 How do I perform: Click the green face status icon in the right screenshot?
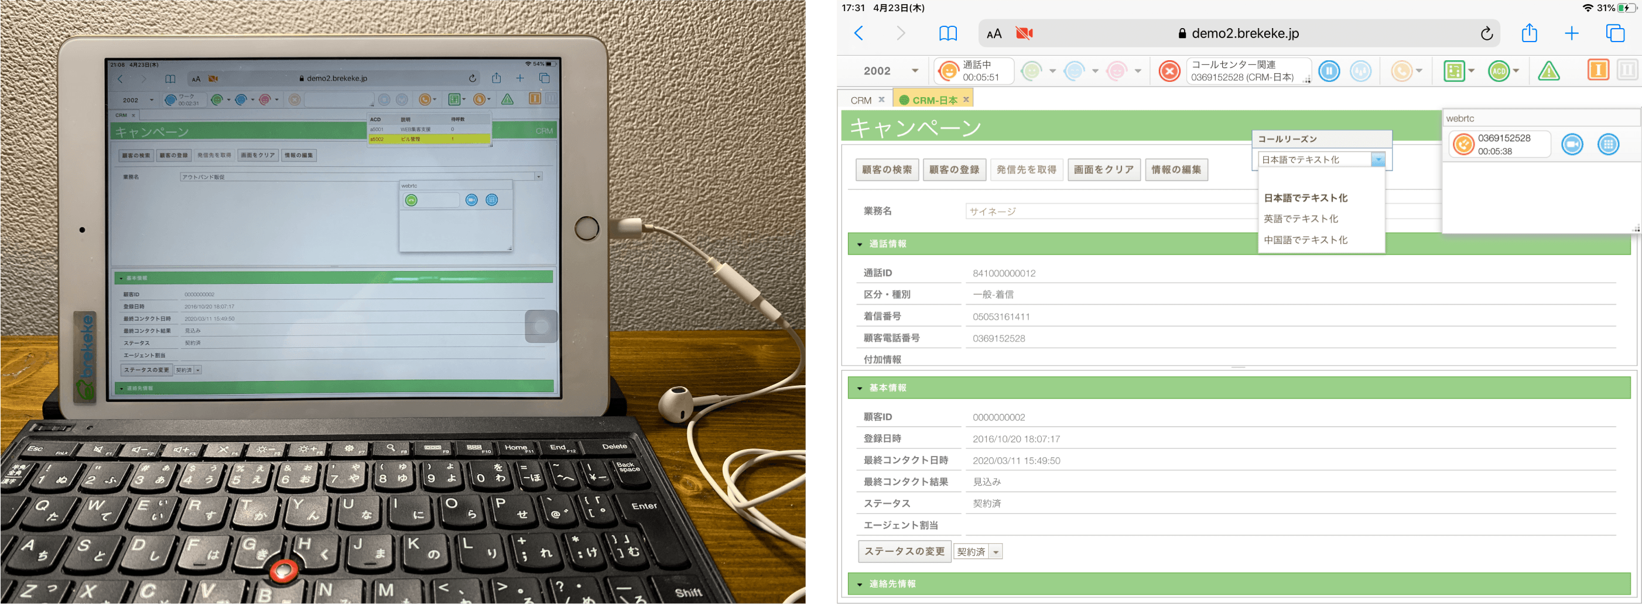(1031, 71)
